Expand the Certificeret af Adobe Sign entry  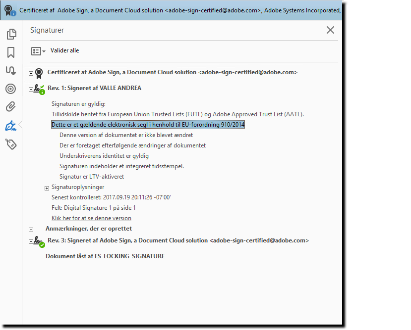point(31,74)
